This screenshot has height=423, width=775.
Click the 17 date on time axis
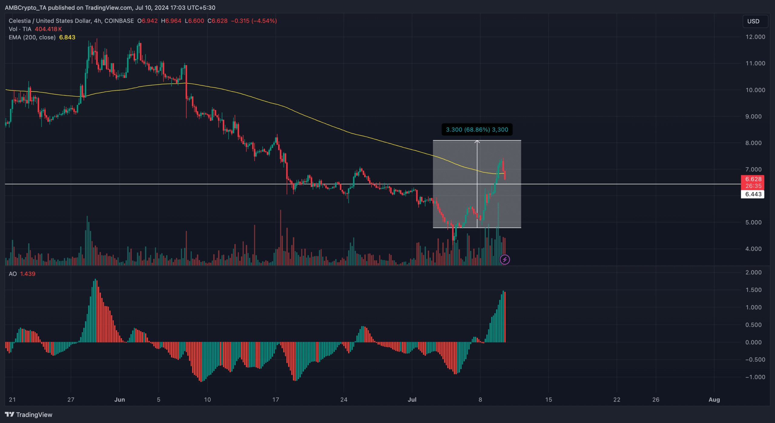(275, 400)
